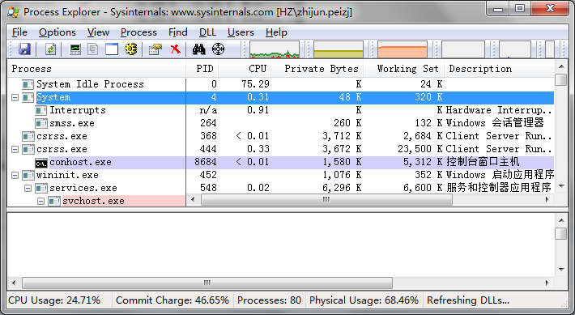The width and height of the screenshot is (575, 315).
Task: Click the Interrupts row icon
Action: (41, 110)
